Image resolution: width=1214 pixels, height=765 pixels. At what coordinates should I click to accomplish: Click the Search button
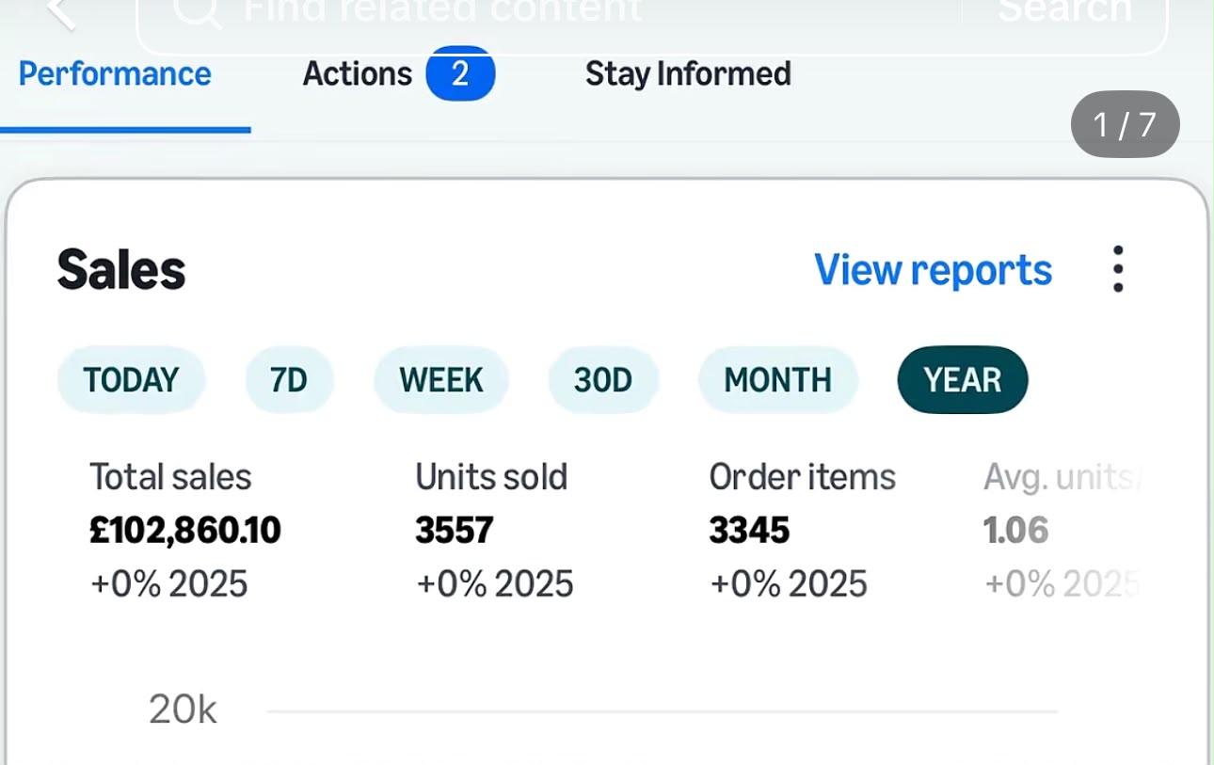click(x=1064, y=11)
